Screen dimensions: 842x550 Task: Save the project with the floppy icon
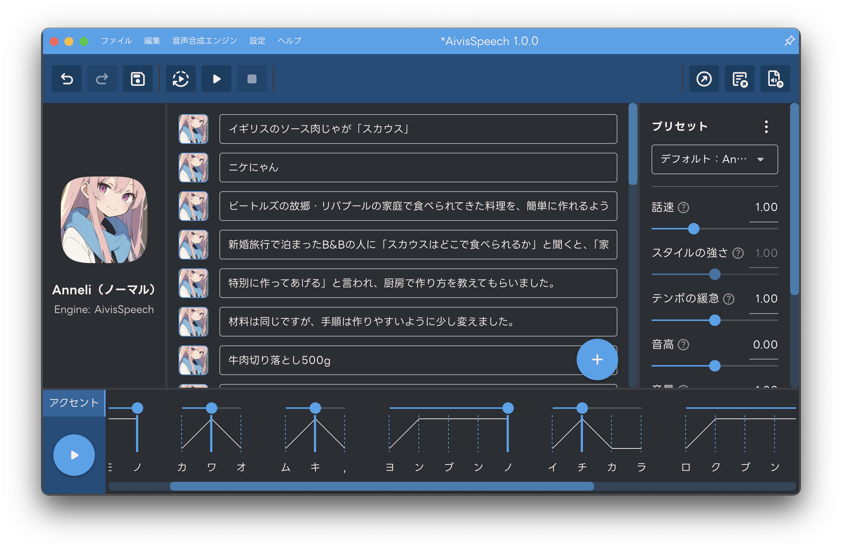click(x=138, y=79)
